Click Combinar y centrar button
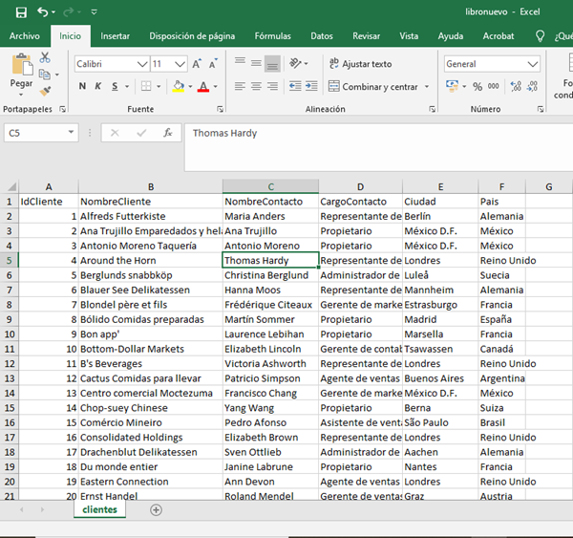The image size is (573, 538). click(373, 87)
